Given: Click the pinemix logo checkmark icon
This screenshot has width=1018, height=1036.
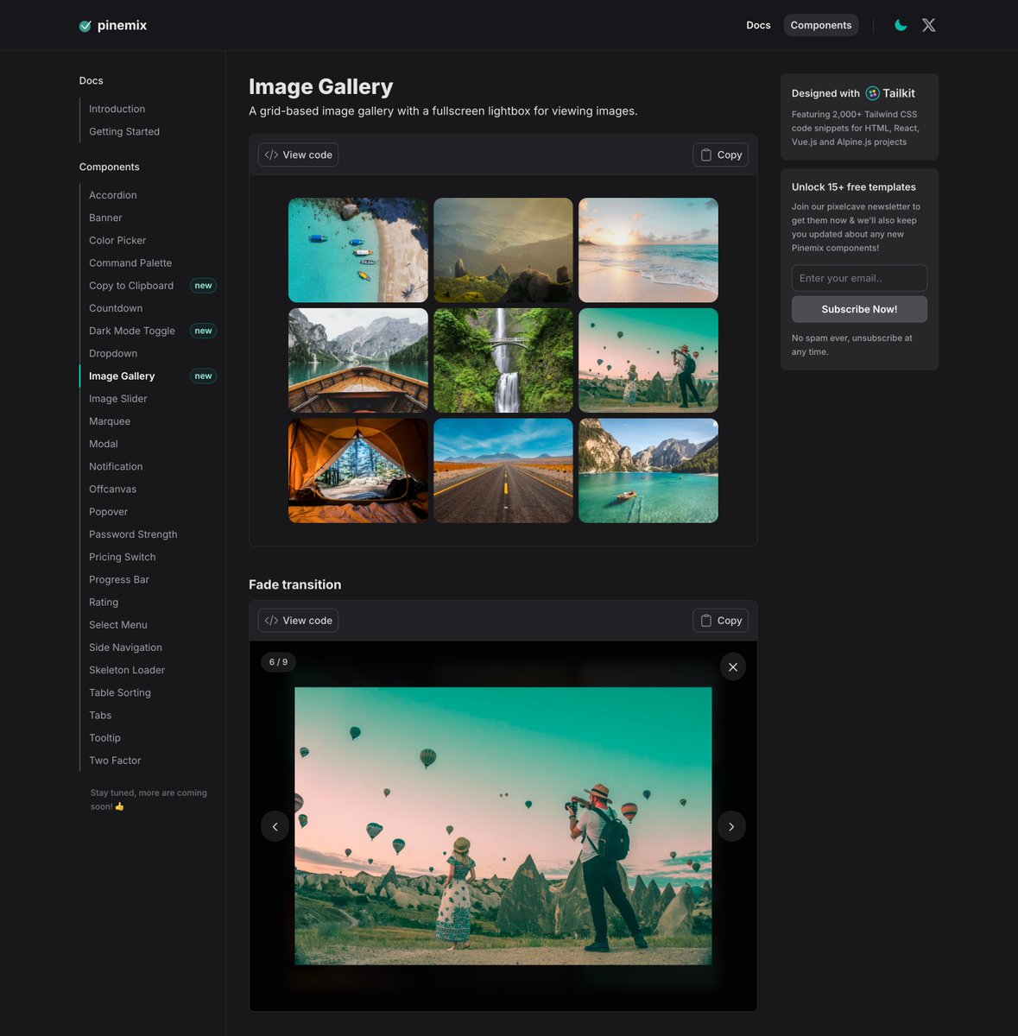Looking at the screenshot, I should pyautogui.click(x=85, y=26).
